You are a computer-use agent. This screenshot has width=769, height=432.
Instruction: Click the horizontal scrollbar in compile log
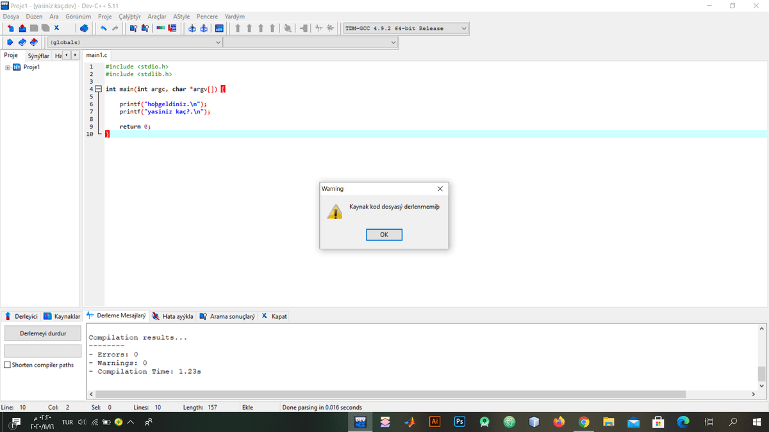point(391,394)
